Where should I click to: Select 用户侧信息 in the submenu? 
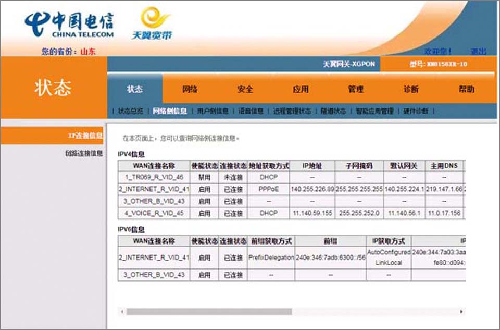pyautogui.click(x=213, y=111)
